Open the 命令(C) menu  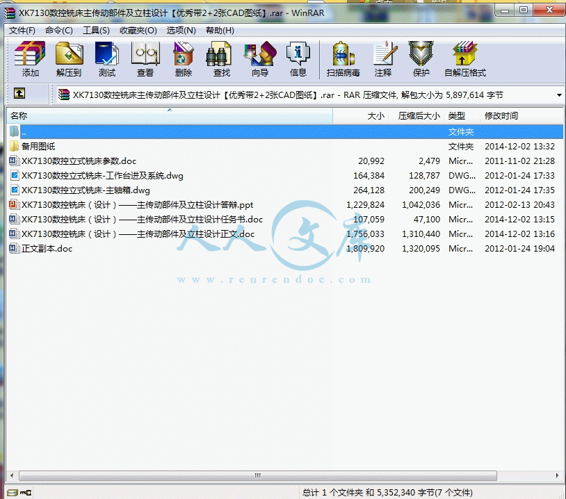click(59, 31)
